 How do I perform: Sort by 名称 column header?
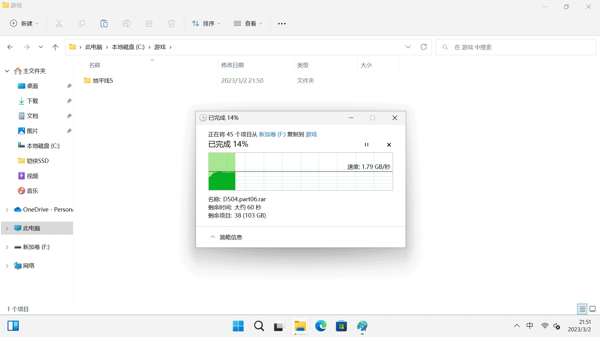95,65
